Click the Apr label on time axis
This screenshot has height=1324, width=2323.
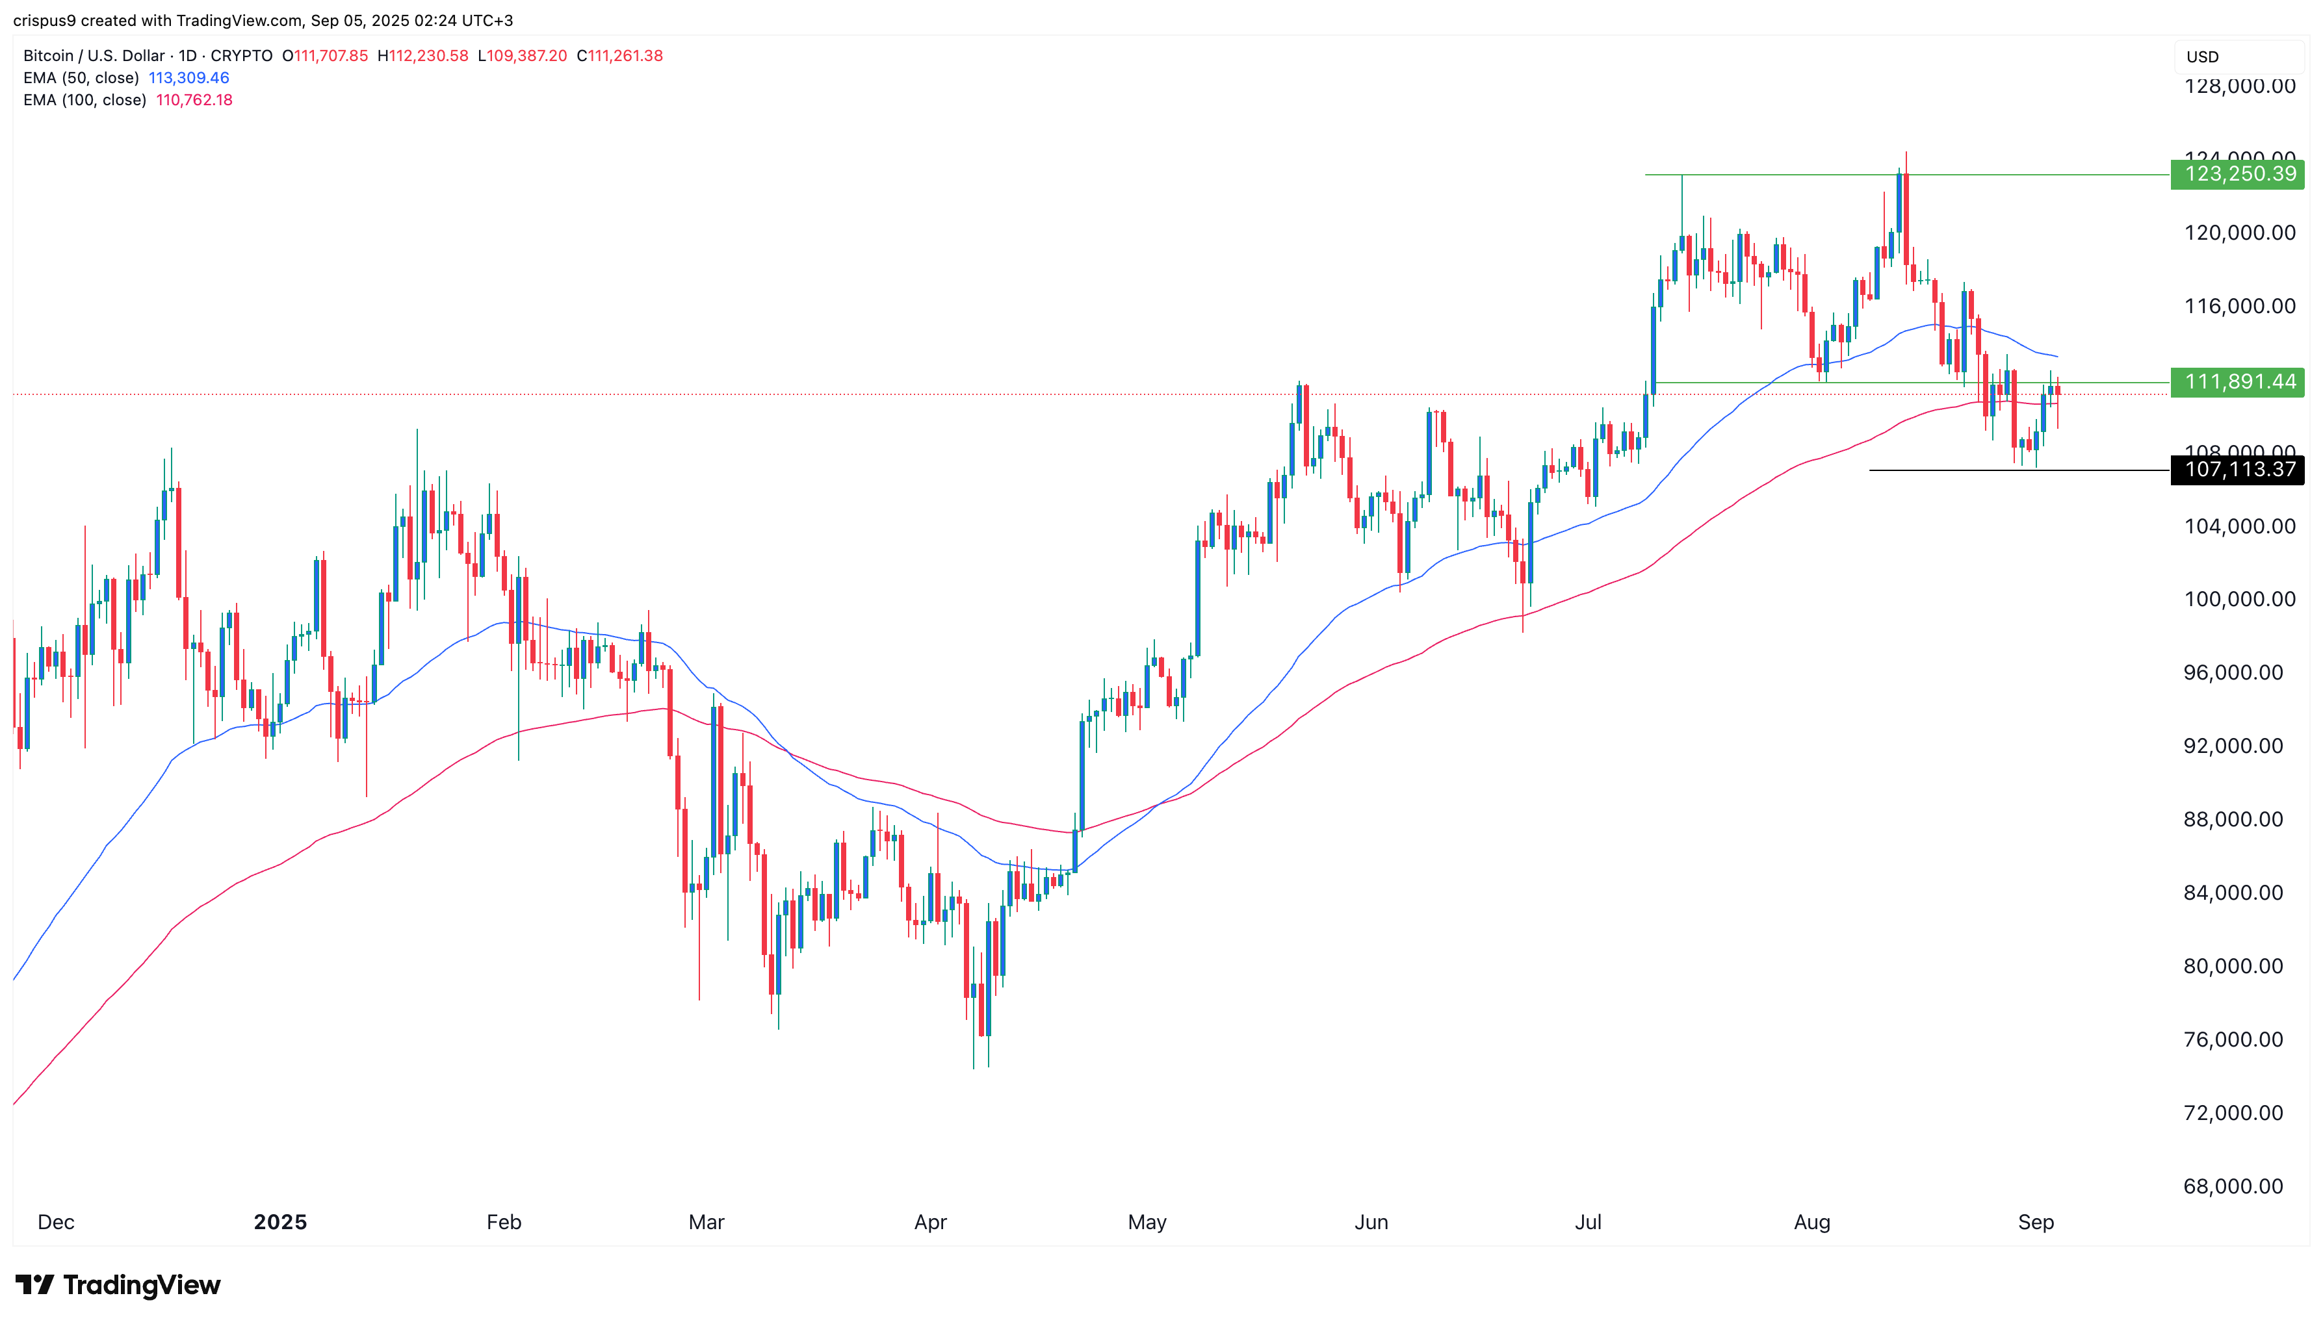tap(931, 1222)
